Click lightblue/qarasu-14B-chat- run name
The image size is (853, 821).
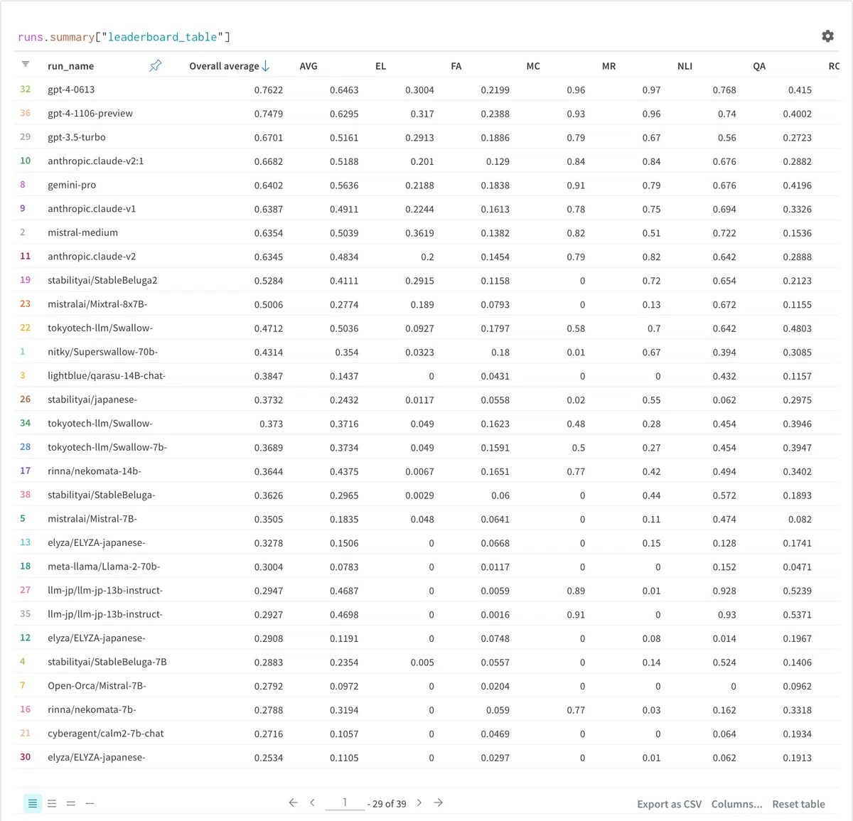pyautogui.click(x=107, y=376)
